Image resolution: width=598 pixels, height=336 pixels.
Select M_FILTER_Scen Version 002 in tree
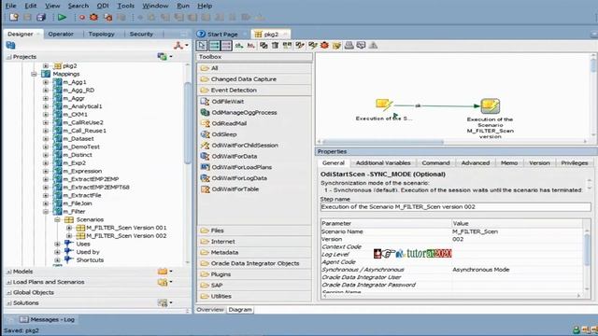pyautogui.click(x=126, y=236)
